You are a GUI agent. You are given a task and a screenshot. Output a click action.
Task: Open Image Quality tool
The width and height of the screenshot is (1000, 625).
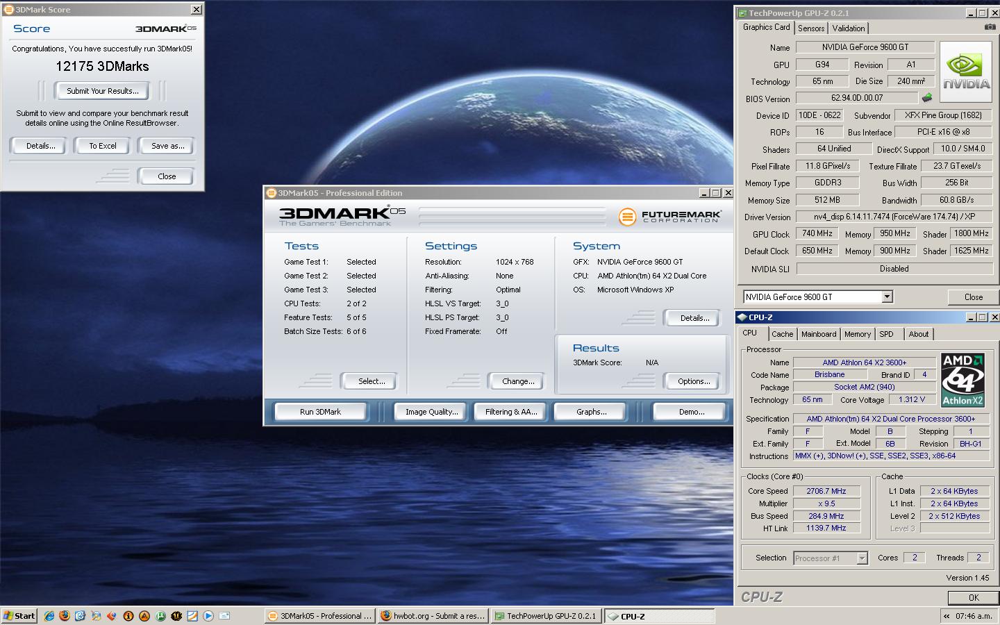pos(431,412)
